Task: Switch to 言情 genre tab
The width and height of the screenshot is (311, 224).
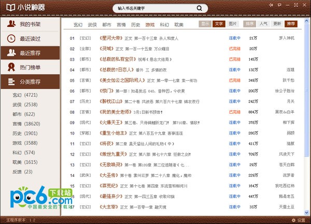Action: point(121,25)
